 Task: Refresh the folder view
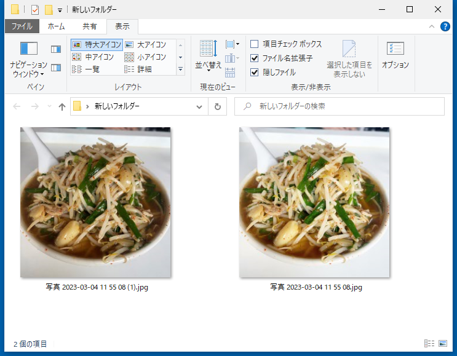[x=217, y=106]
